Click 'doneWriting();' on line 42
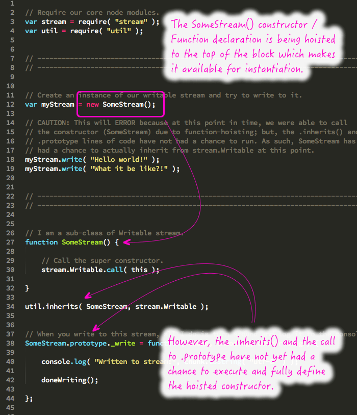 pyautogui.click(x=70, y=380)
